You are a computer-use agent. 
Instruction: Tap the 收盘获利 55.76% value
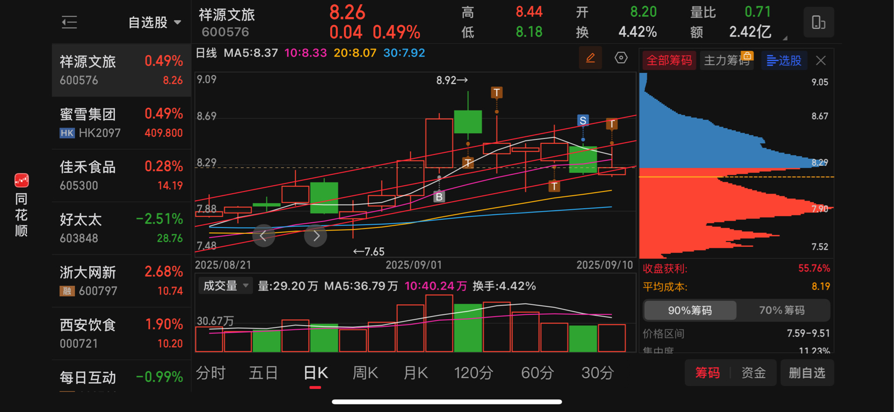click(814, 268)
